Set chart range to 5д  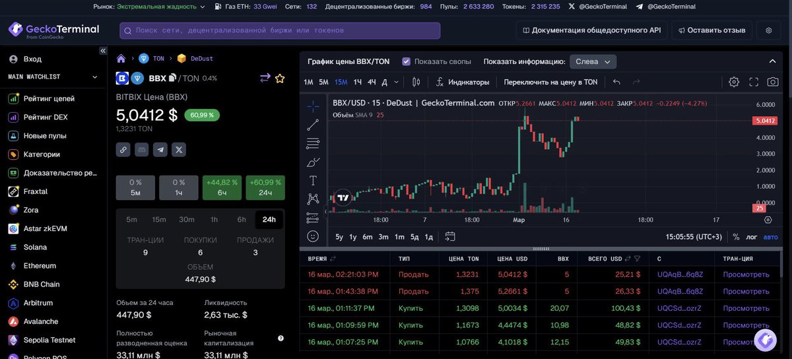pyautogui.click(x=414, y=237)
